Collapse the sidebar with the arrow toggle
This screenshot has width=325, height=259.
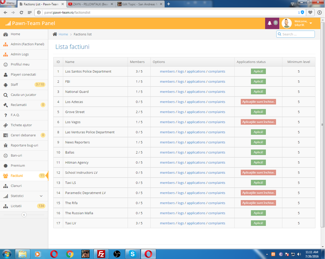(x=24, y=215)
